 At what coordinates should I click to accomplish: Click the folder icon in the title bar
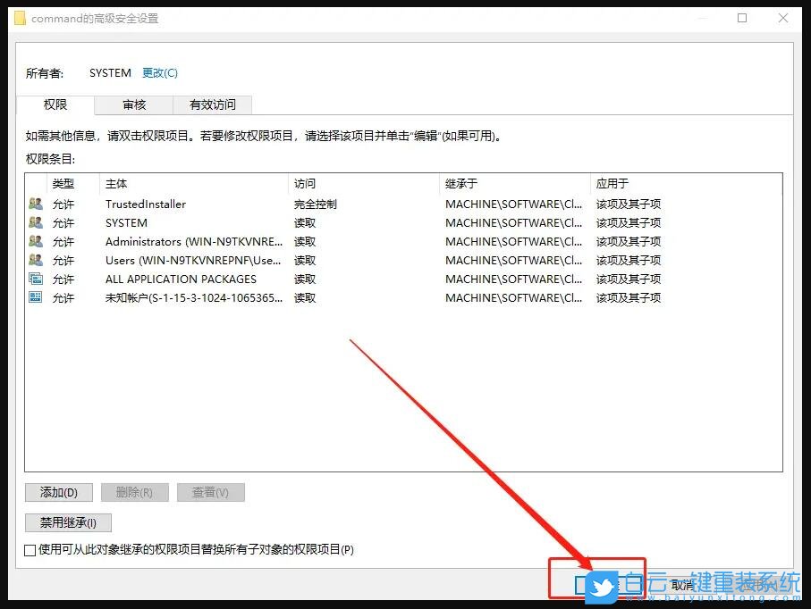pyautogui.click(x=21, y=17)
